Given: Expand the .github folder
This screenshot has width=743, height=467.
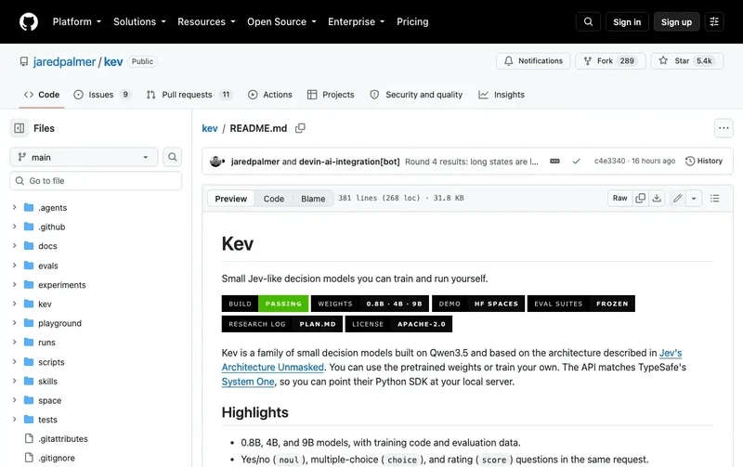Looking at the screenshot, I should click(14, 227).
